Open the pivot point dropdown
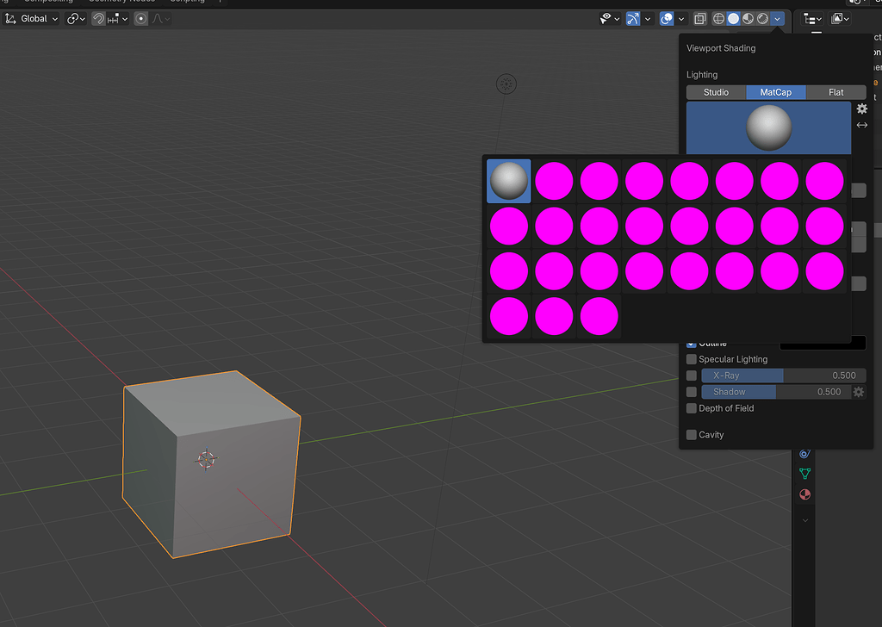 (76, 19)
